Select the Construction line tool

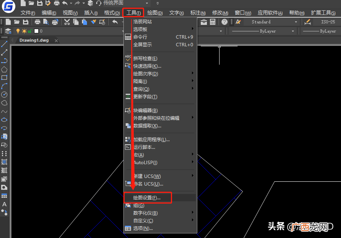tap(4, 52)
